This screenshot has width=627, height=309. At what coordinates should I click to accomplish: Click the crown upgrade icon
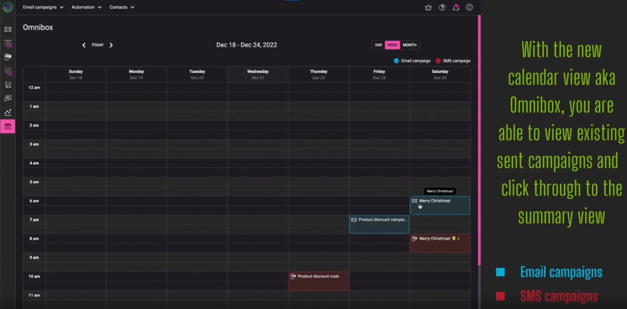[x=428, y=8]
